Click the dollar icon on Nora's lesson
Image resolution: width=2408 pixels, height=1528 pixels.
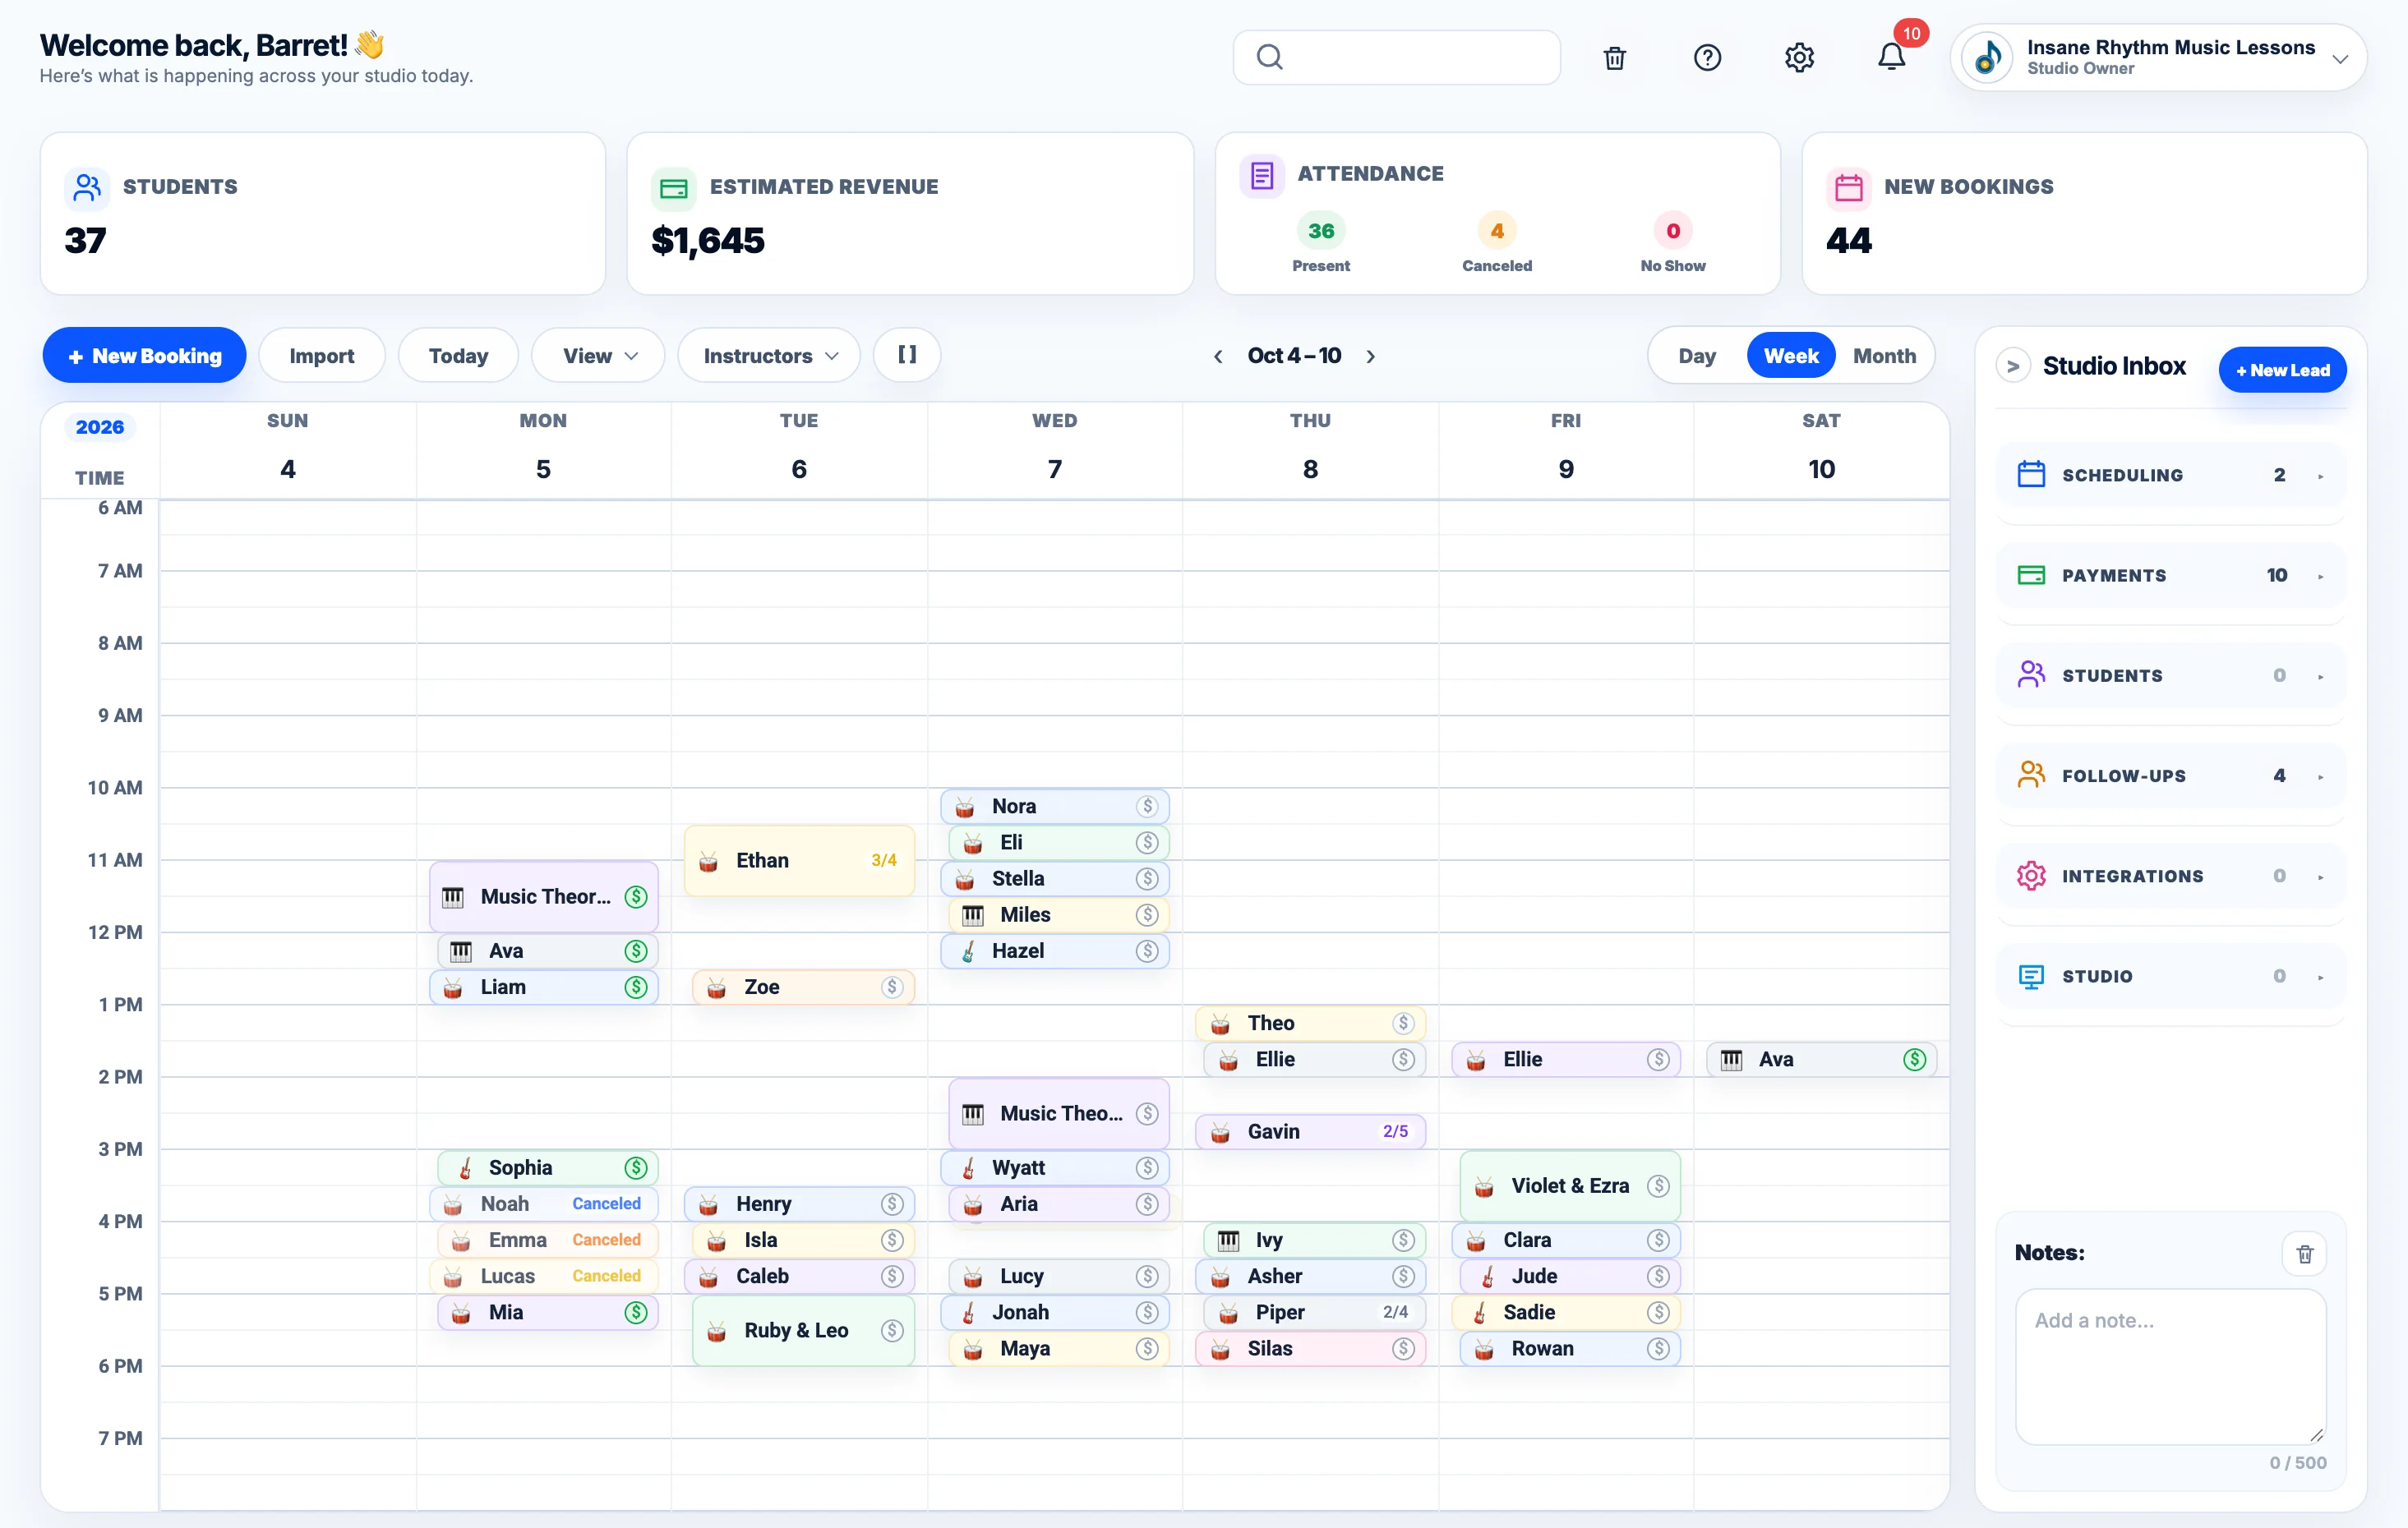(x=1147, y=807)
